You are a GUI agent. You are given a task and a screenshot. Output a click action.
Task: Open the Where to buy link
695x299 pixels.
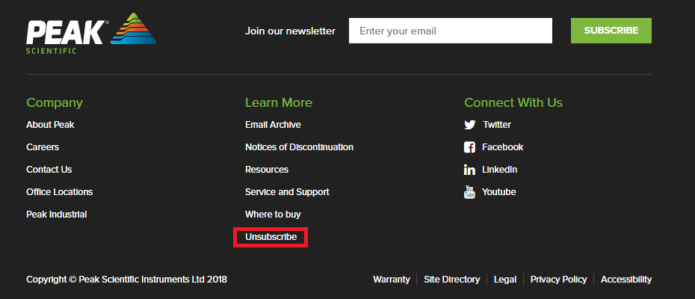[273, 215]
